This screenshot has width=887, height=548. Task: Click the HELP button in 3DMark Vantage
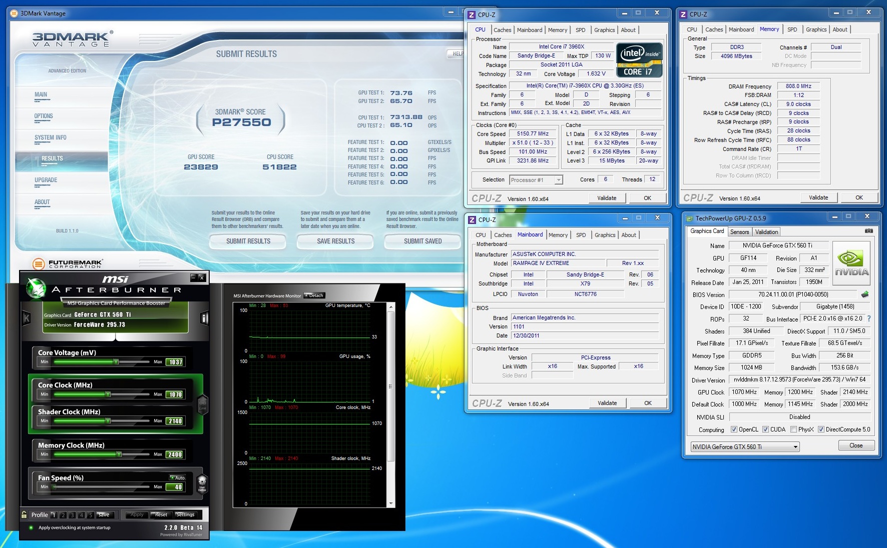[456, 53]
